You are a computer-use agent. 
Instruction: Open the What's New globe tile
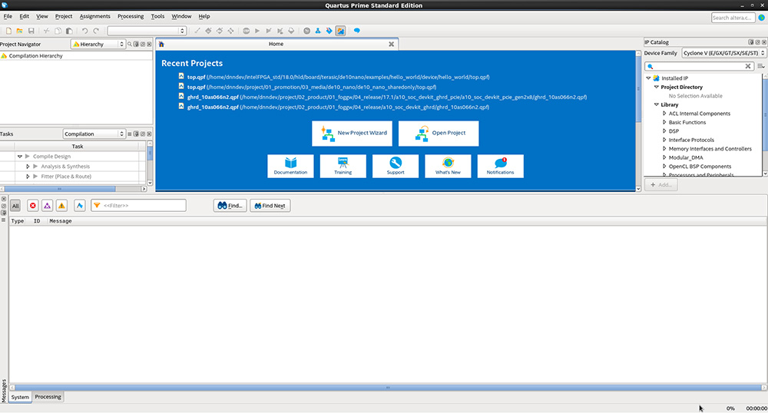tap(448, 167)
